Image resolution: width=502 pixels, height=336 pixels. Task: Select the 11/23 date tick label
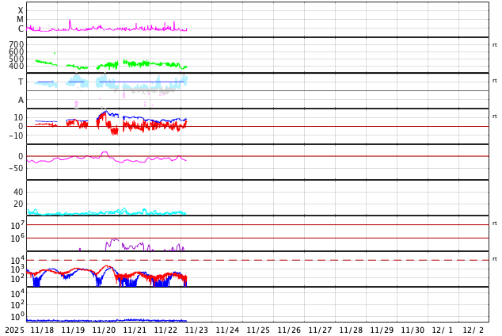(196, 330)
